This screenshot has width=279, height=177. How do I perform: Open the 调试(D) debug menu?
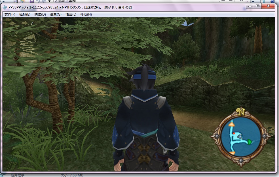40,14
